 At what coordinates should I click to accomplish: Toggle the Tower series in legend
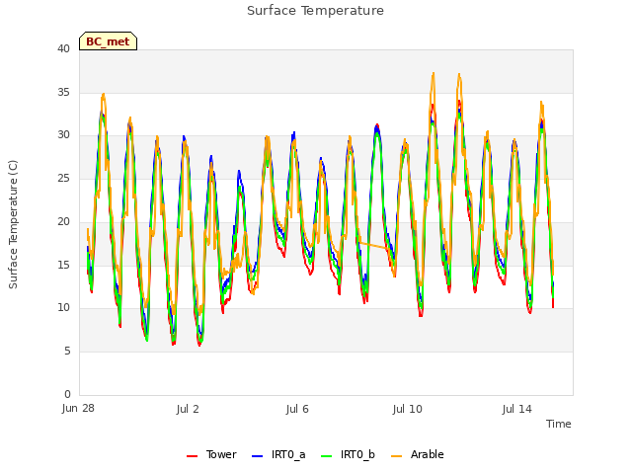coord(211,454)
